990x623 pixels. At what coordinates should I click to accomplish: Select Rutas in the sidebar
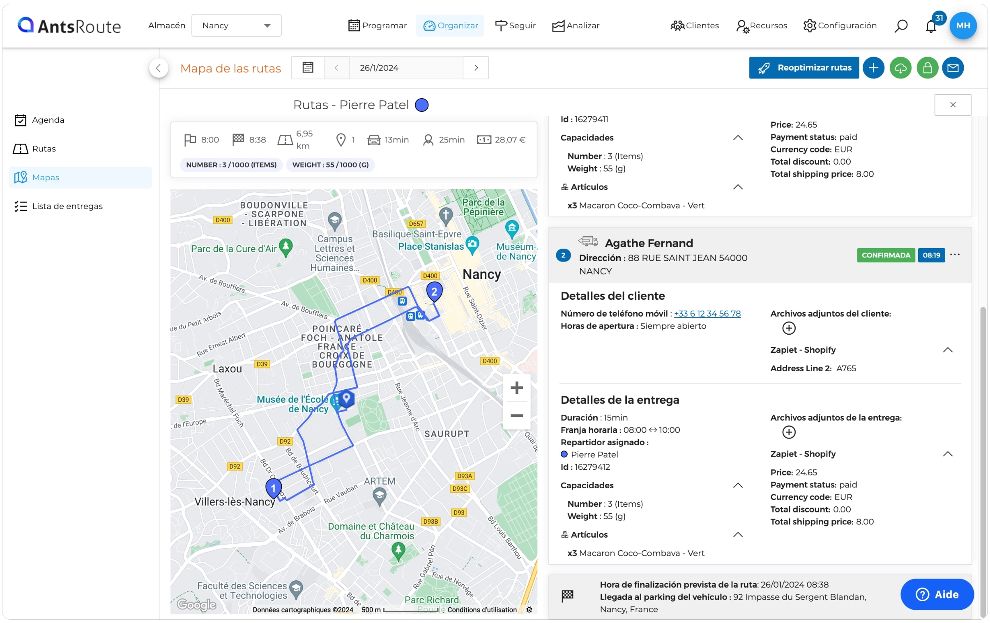(80, 149)
